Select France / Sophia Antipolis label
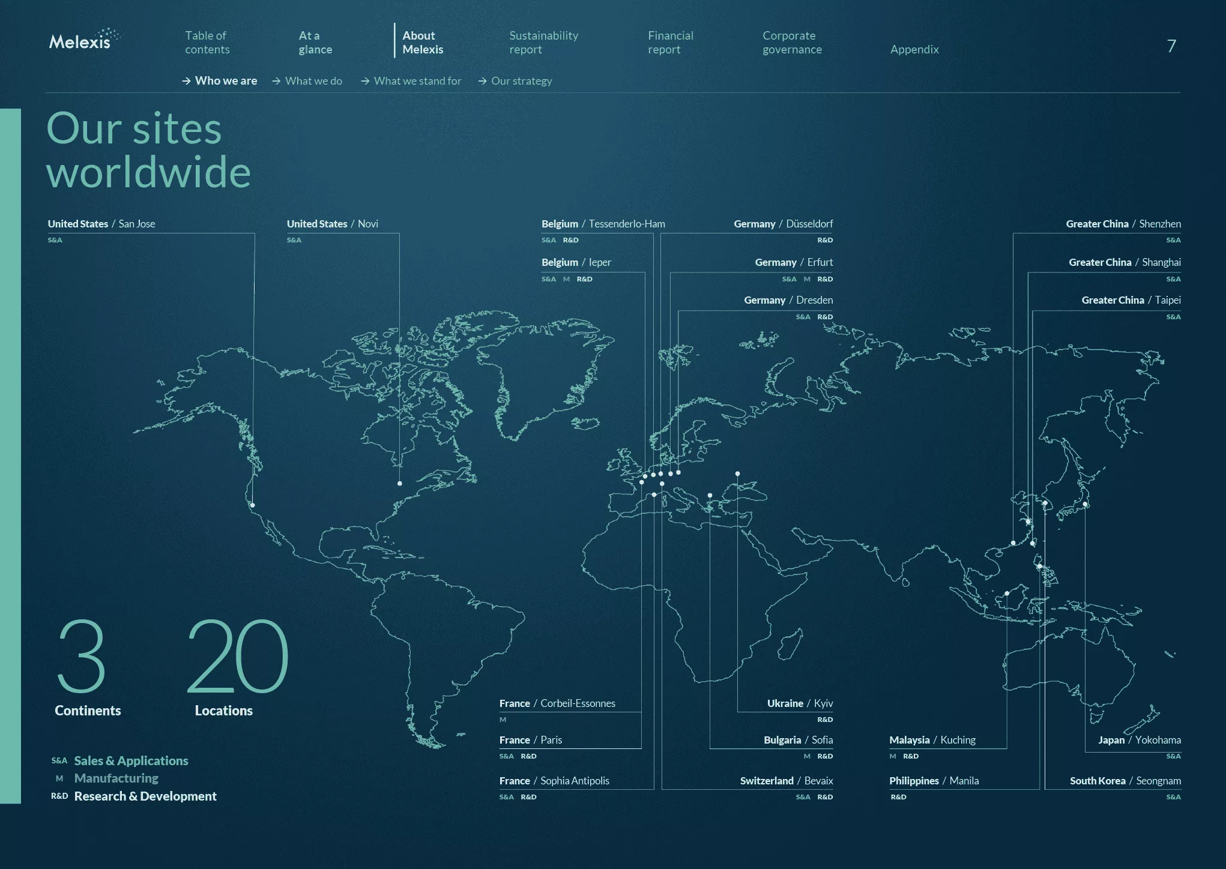Image resolution: width=1226 pixels, height=869 pixels. [554, 781]
